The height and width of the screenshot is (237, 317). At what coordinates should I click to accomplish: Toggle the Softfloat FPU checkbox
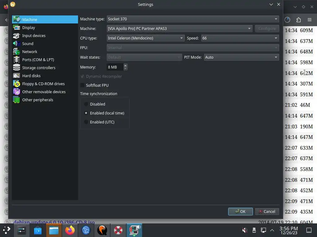82,85
